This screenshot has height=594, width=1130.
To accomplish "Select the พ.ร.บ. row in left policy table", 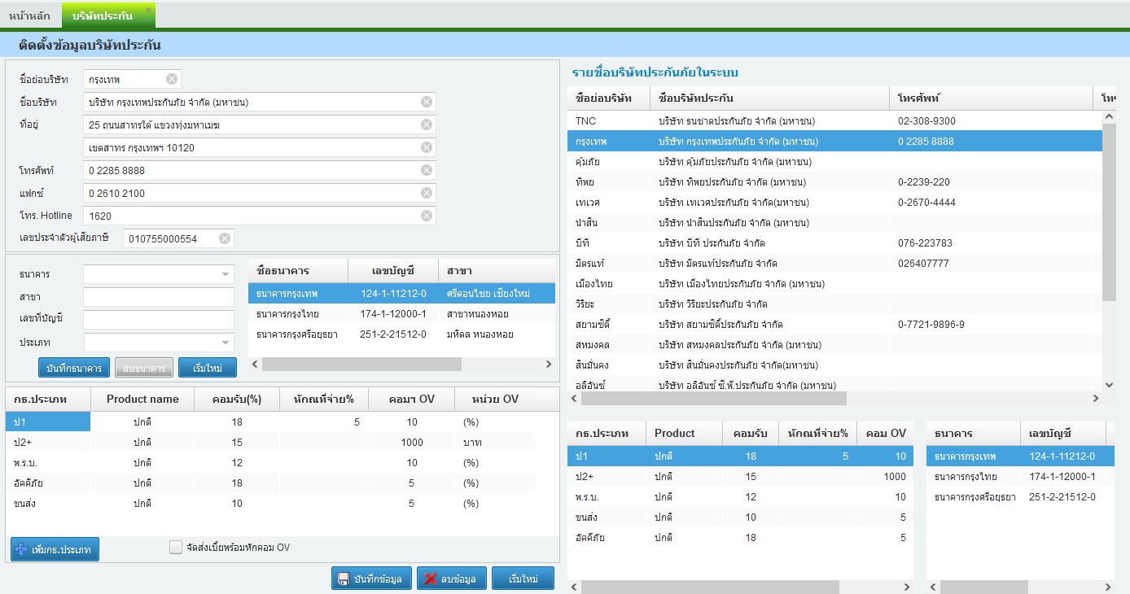I will tap(270, 462).
